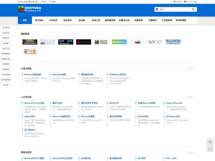Click 更多>> in the 官方网站 section
Viewport: 215px width, 161px height.
[x=191, y=69]
